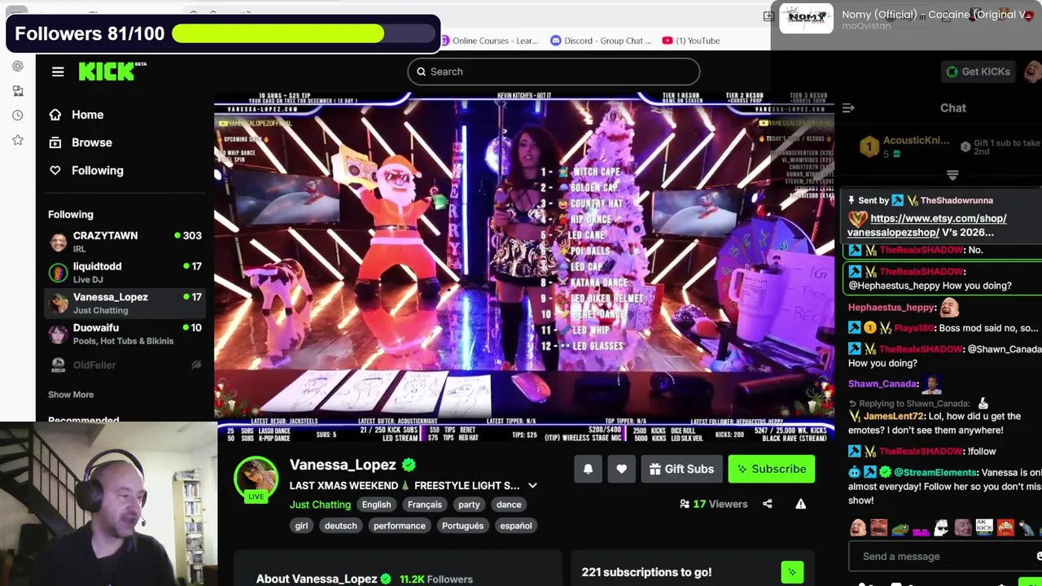
Task: Open YouTube browser bookmark
Action: point(691,41)
